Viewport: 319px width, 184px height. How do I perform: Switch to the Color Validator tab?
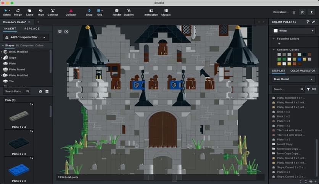pos(303,71)
